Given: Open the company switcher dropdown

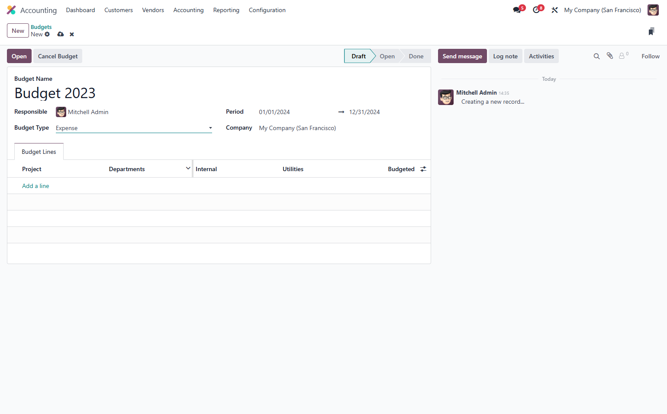Looking at the screenshot, I should point(603,10).
